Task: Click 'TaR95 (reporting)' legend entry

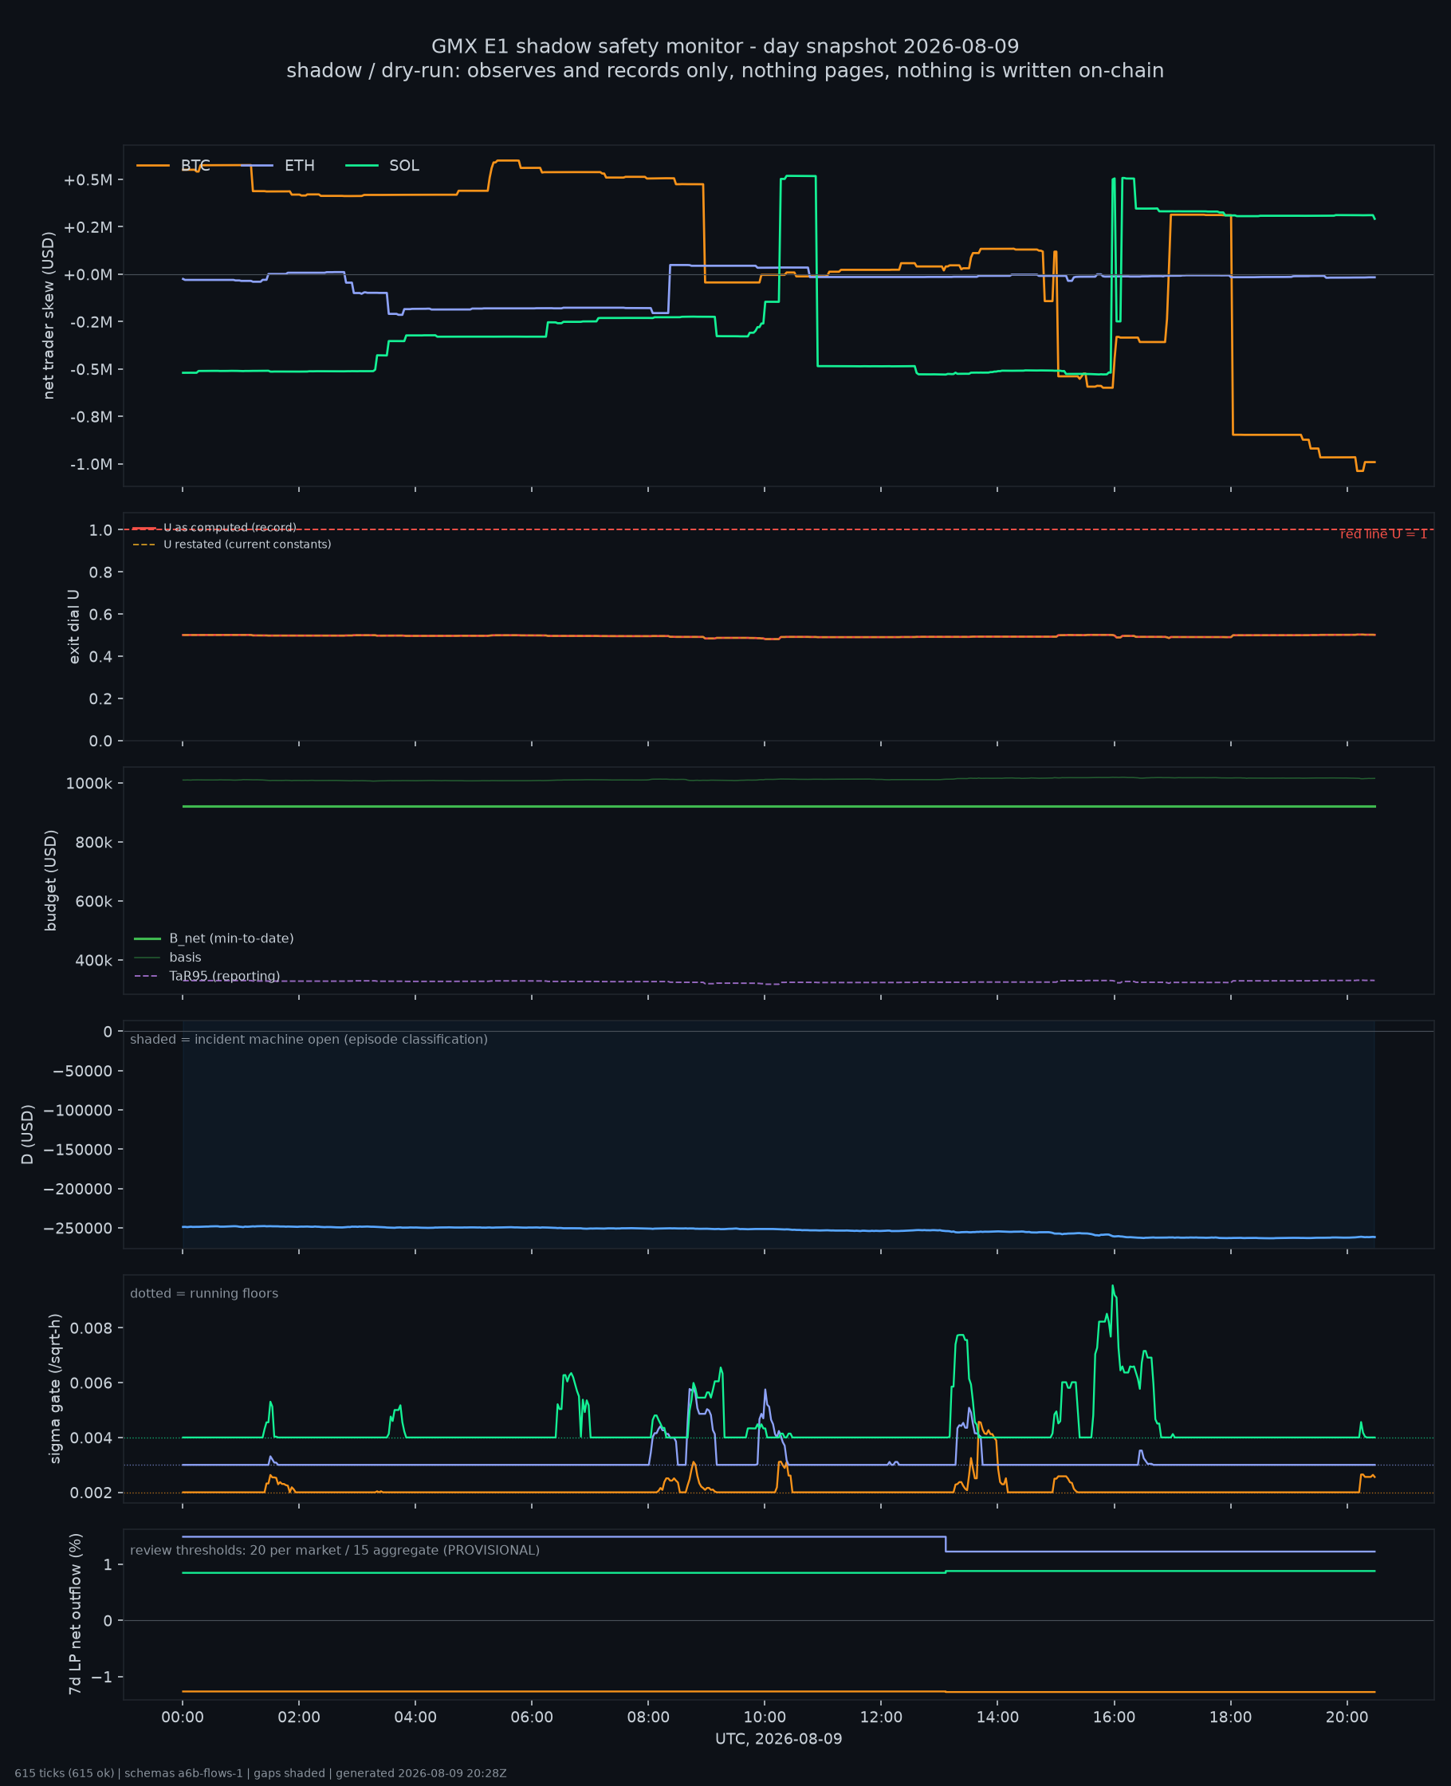Action: coord(206,976)
